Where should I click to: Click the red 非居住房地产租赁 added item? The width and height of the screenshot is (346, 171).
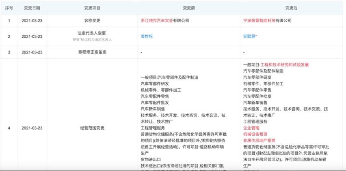click(x=259, y=141)
